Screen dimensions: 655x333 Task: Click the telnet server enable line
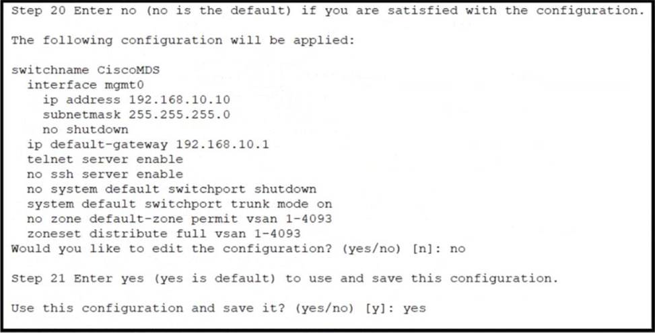coord(105,159)
